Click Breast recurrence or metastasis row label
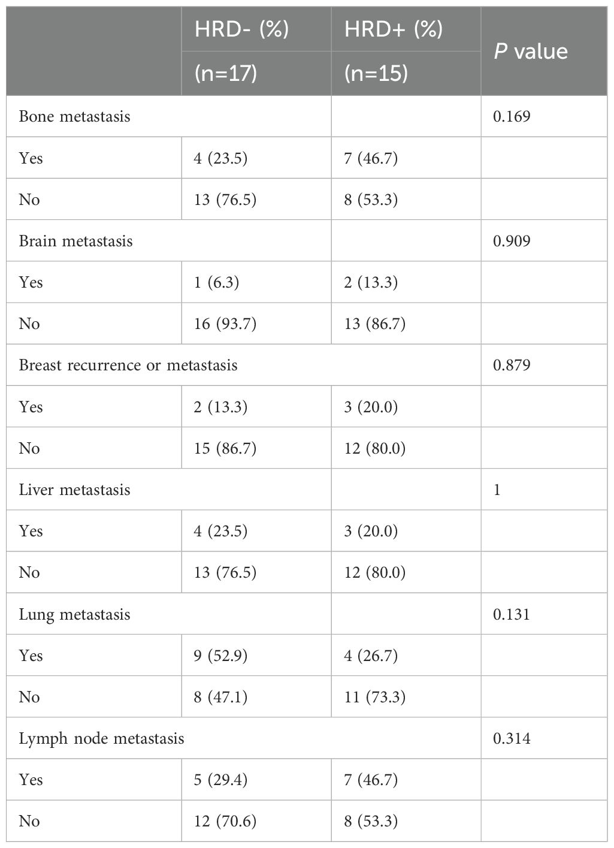Screen dimensions: 614x848 [x=128, y=365]
